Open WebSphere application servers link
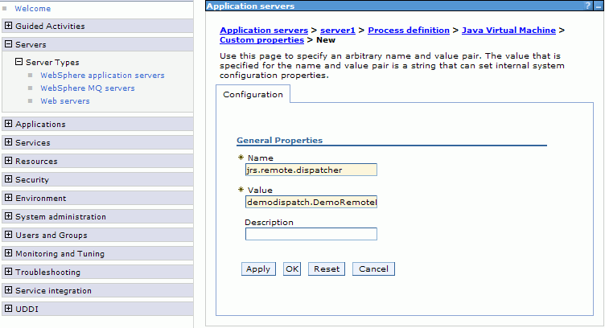 click(x=102, y=76)
